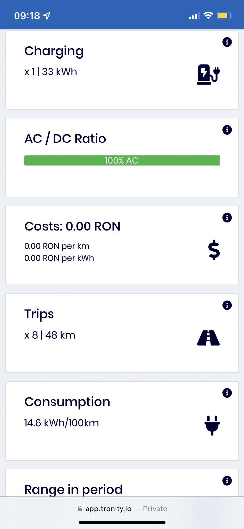
Task: Tap the plug icon in Consumption
Action: [x=212, y=425]
